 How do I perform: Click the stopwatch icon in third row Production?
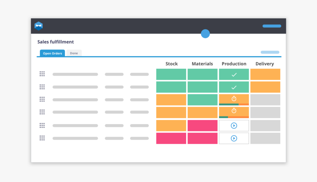click(234, 99)
